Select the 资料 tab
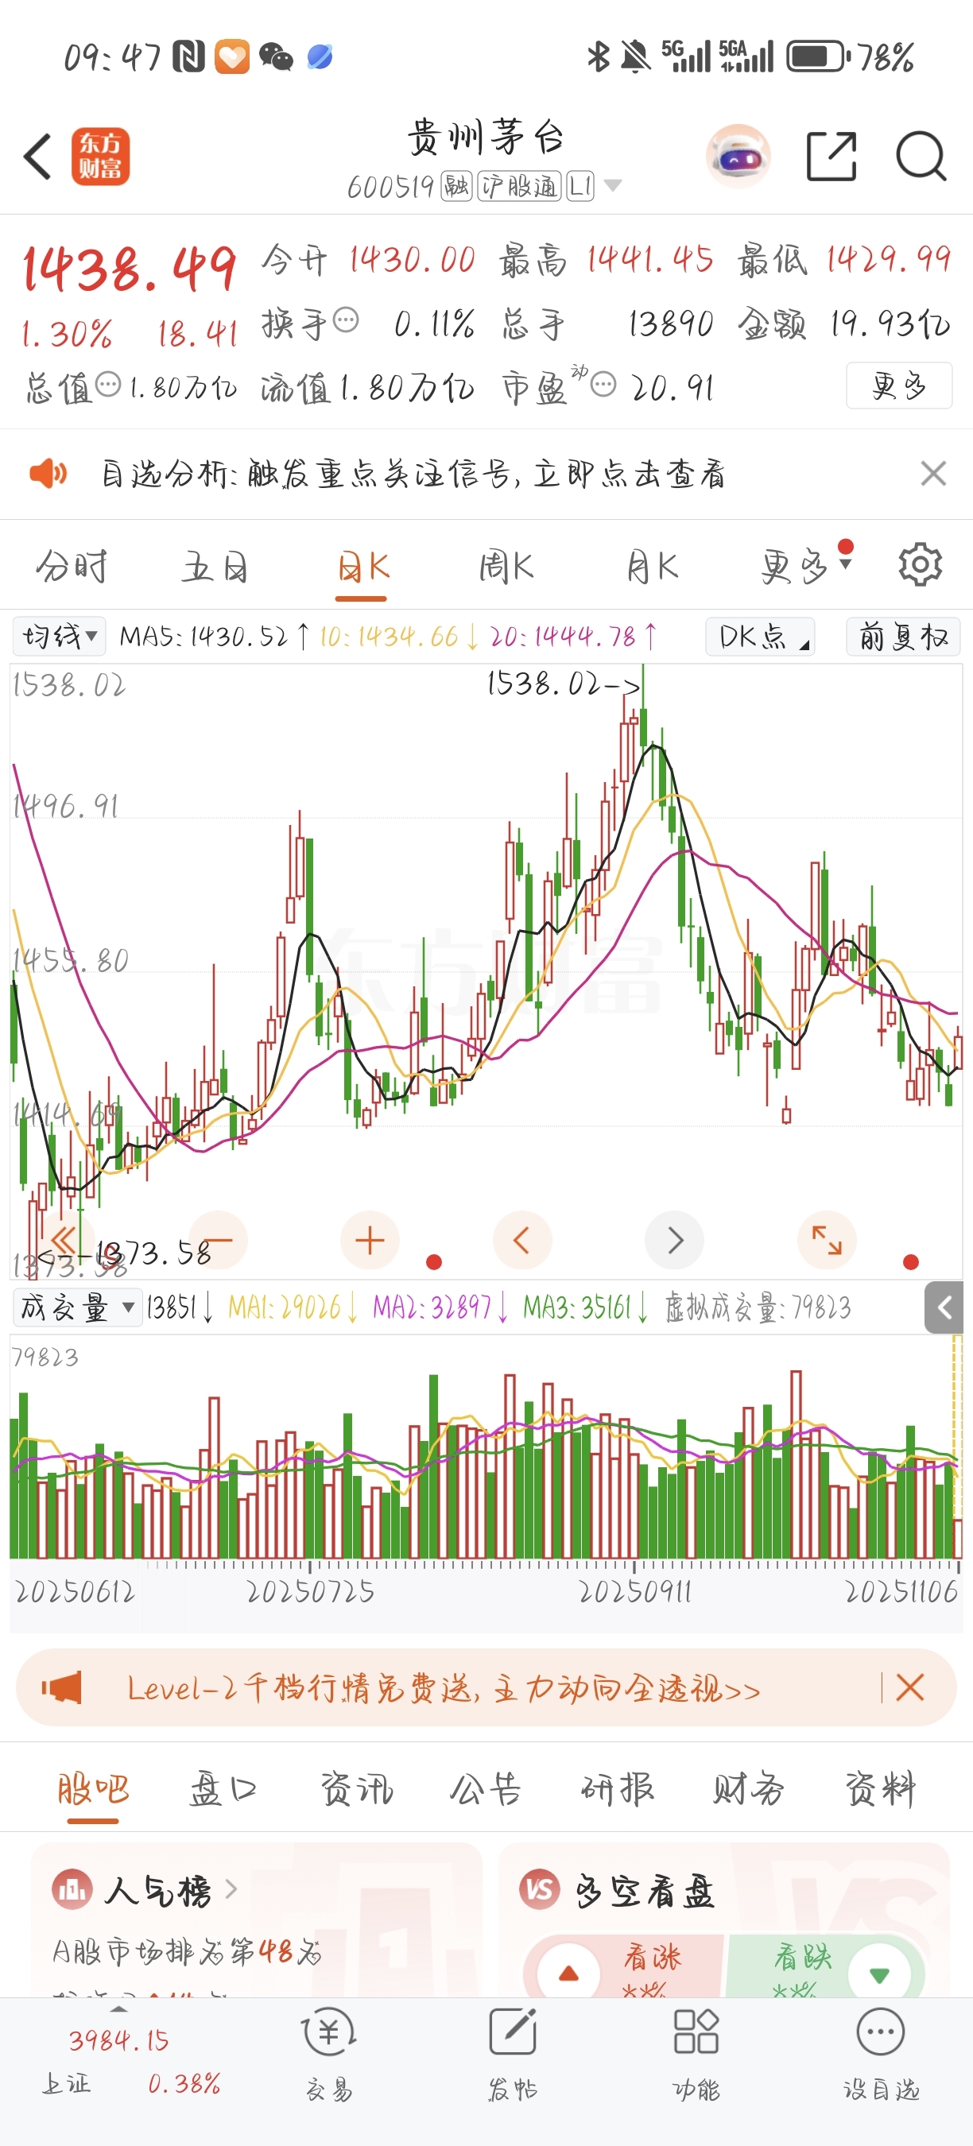This screenshot has width=973, height=2146. click(880, 1788)
